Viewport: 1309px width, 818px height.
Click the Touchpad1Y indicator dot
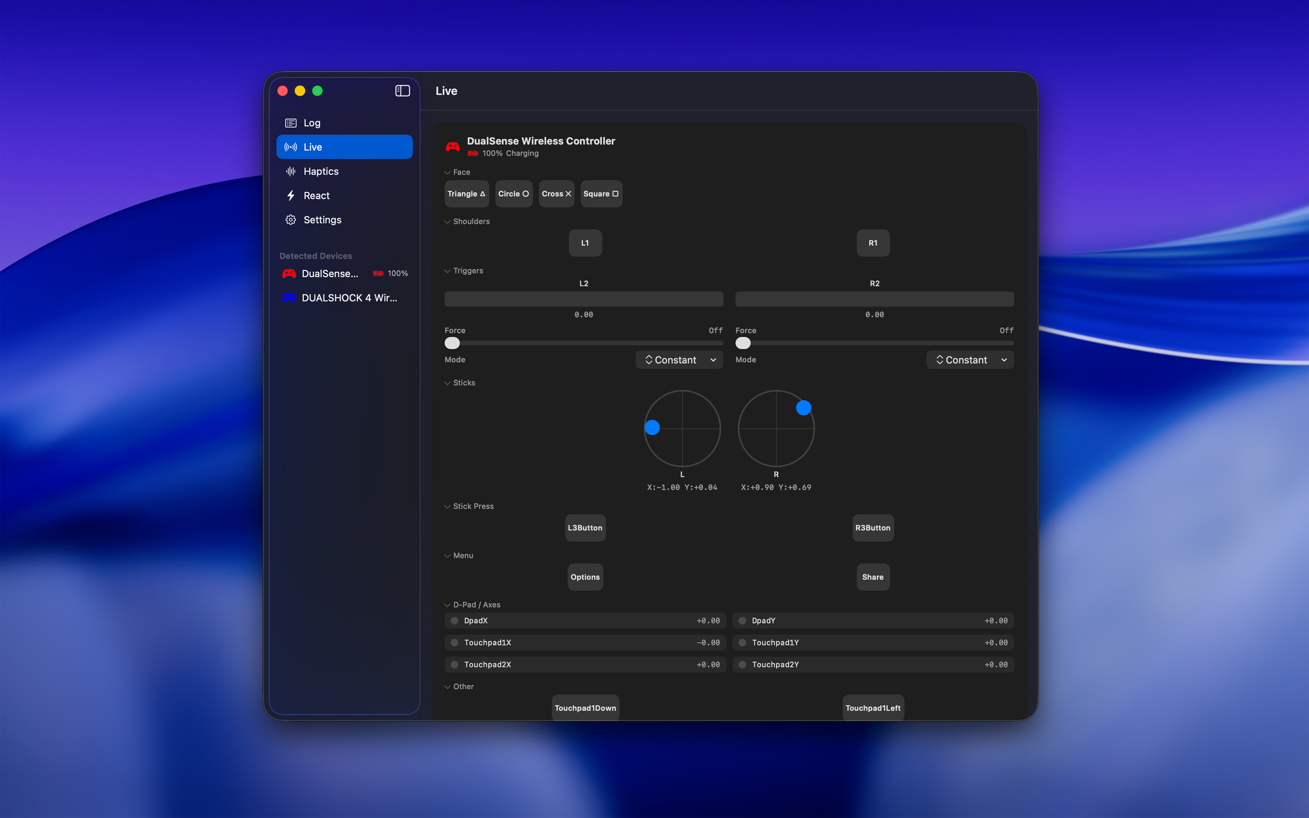tap(743, 643)
